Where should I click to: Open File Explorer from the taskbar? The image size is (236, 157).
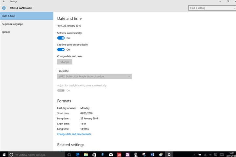point(86,155)
